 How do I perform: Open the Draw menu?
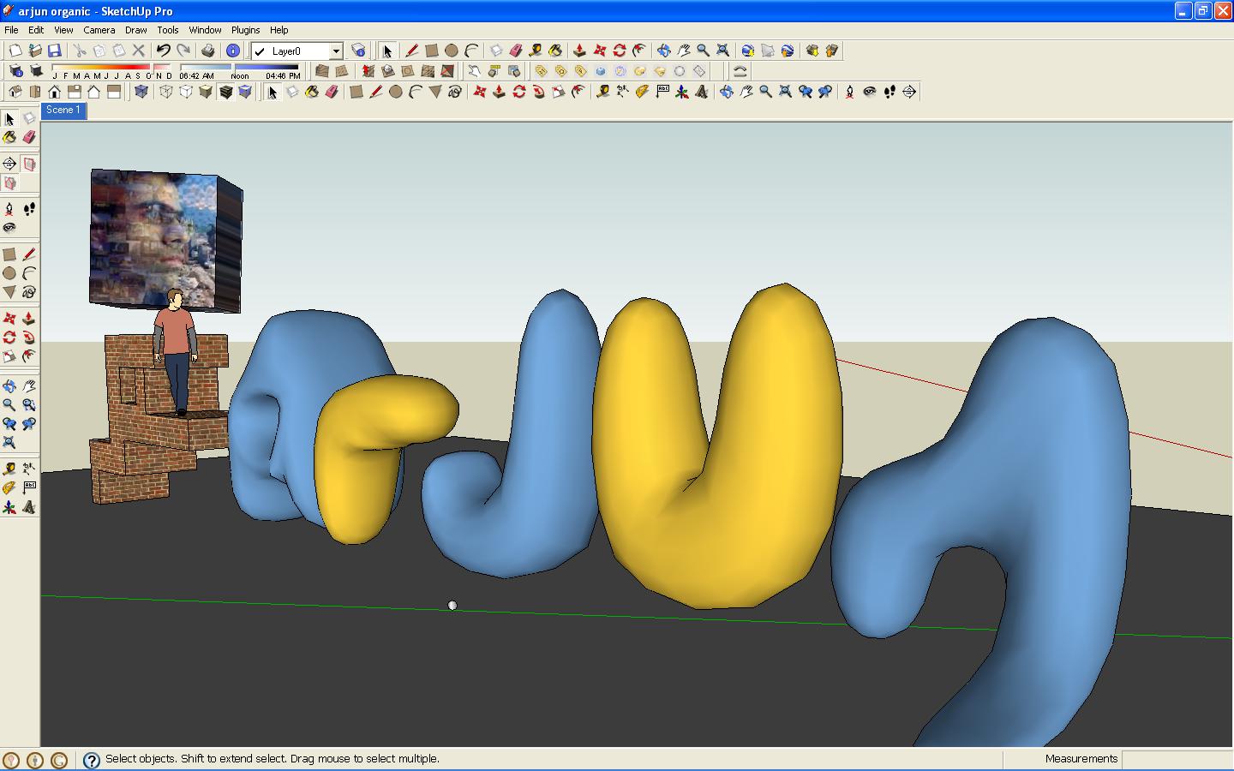(x=135, y=30)
